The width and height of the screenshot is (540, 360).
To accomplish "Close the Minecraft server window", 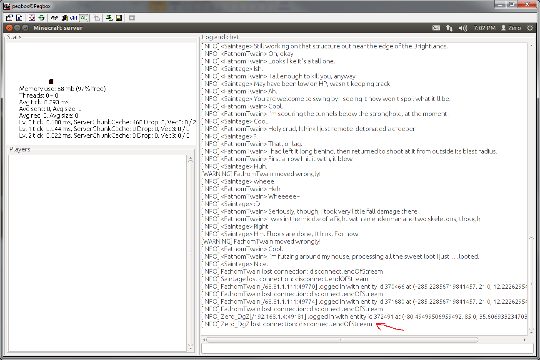I will click(10, 28).
